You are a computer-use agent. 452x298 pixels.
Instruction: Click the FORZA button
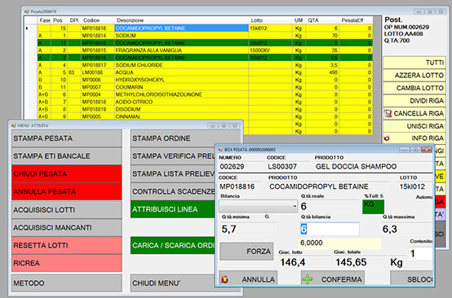(x=246, y=252)
